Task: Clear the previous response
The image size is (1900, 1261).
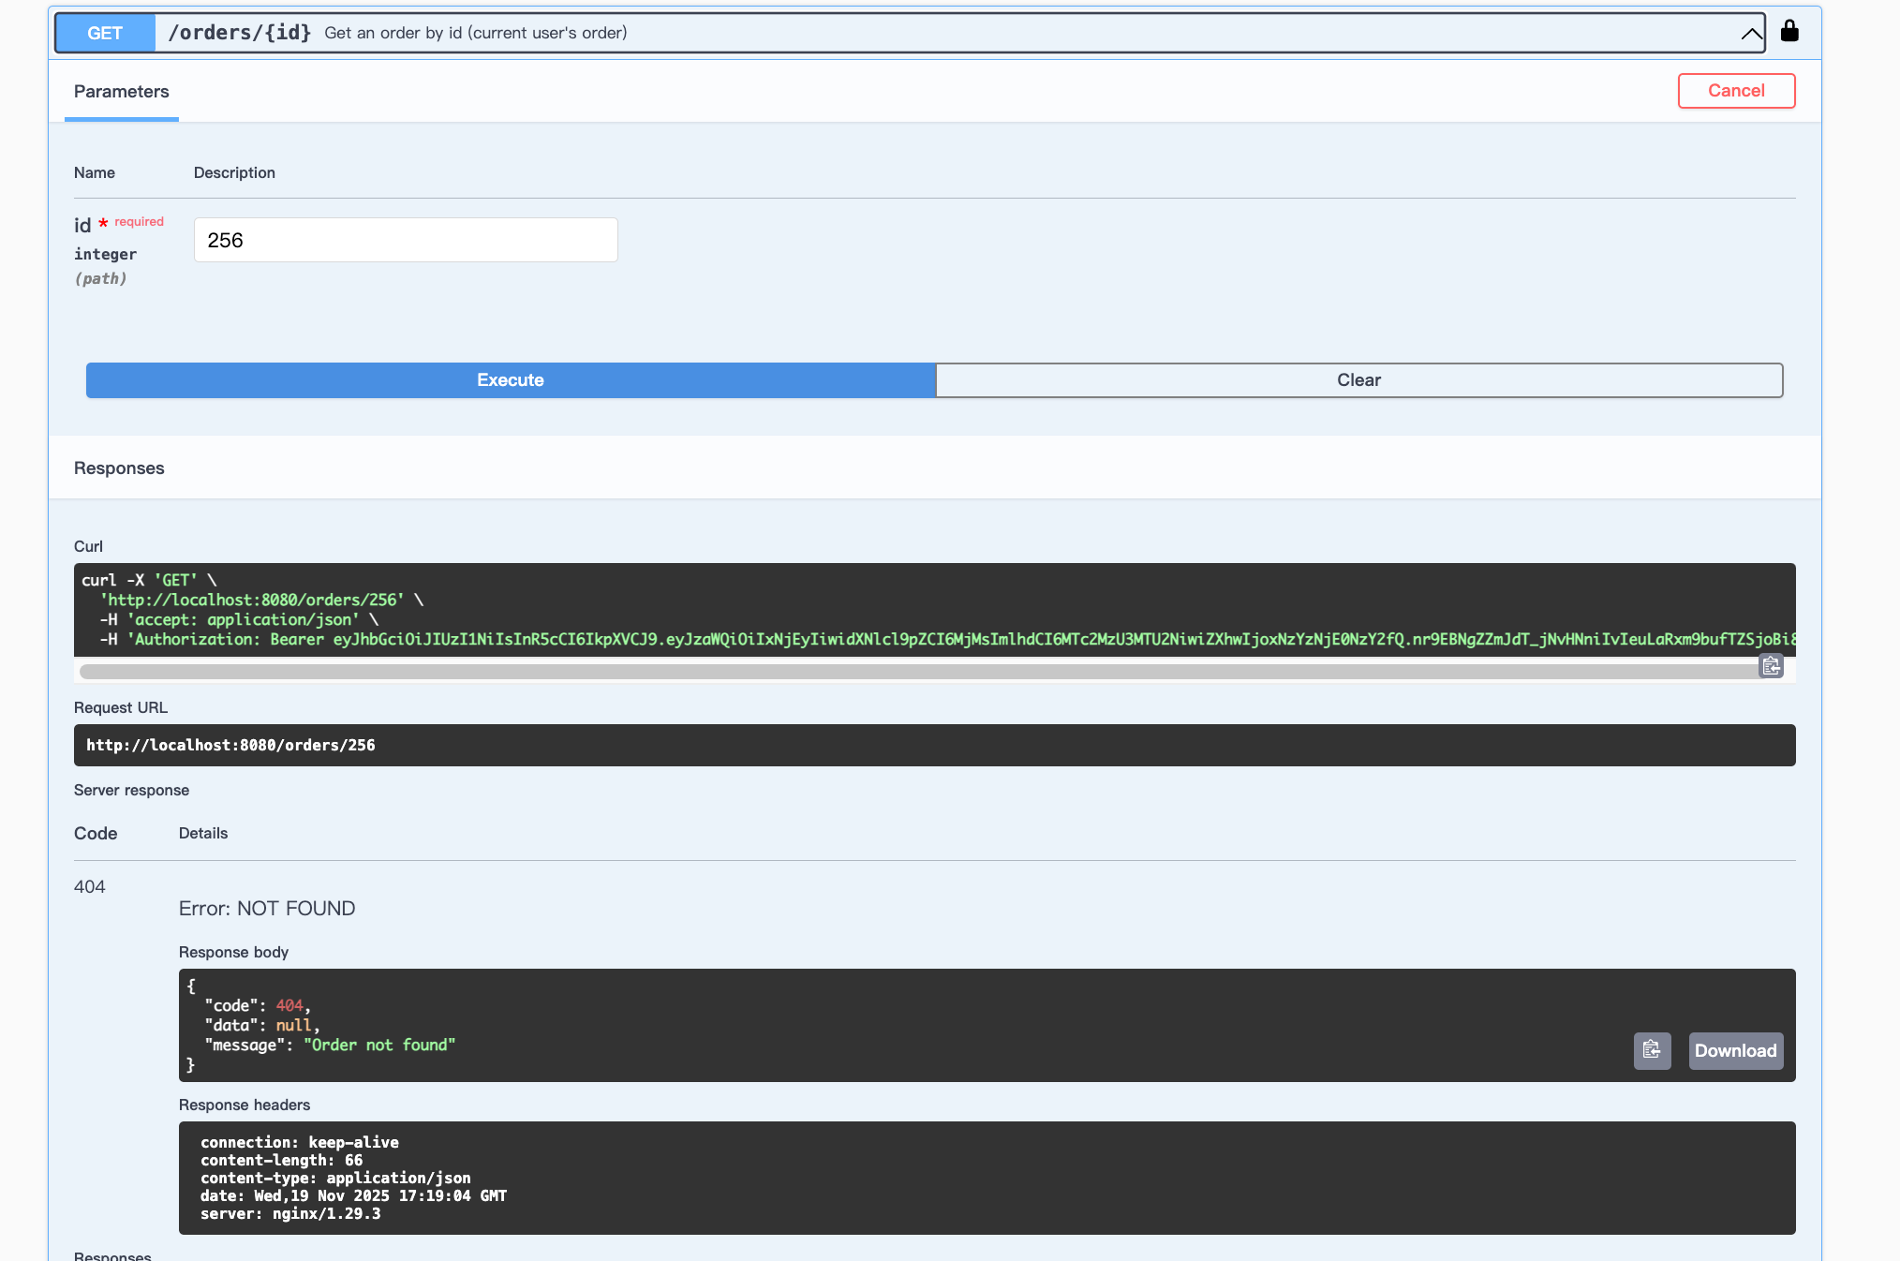Action: click(x=1358, y=380)
